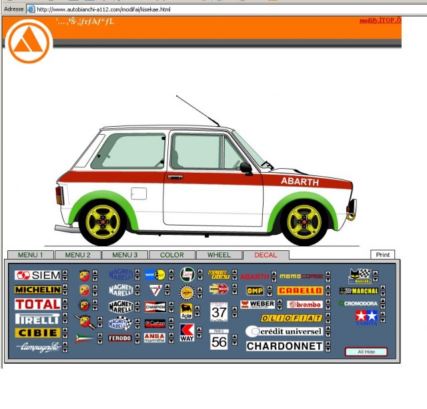
Task: Select the DECAL tab
Action: (x=266, y=255)
